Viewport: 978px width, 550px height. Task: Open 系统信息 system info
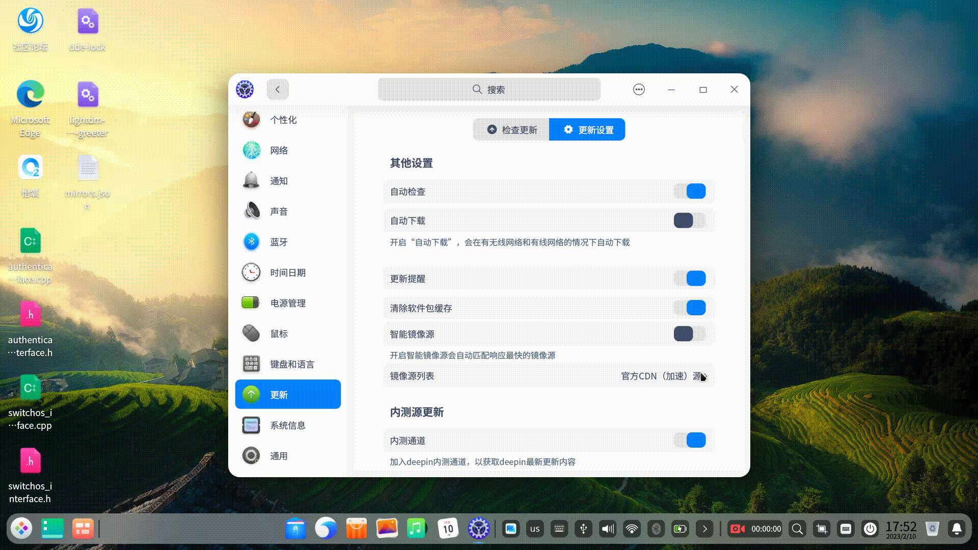[x=288, y=425]
